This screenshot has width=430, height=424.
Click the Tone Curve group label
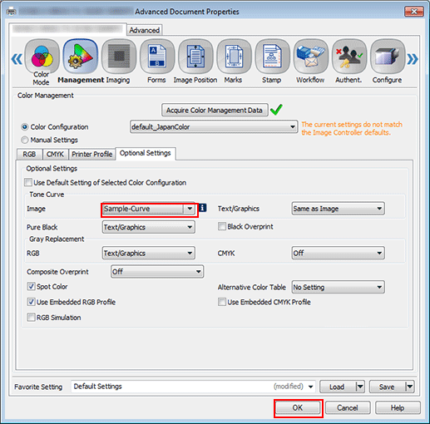pos(47,195)
